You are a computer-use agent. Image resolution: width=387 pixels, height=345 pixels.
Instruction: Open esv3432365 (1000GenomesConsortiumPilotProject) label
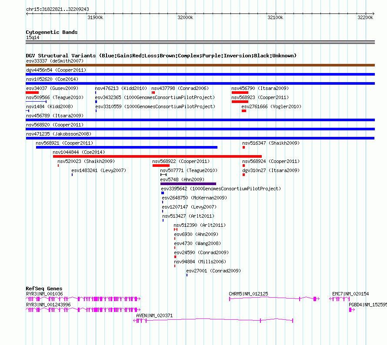(155, 97)
